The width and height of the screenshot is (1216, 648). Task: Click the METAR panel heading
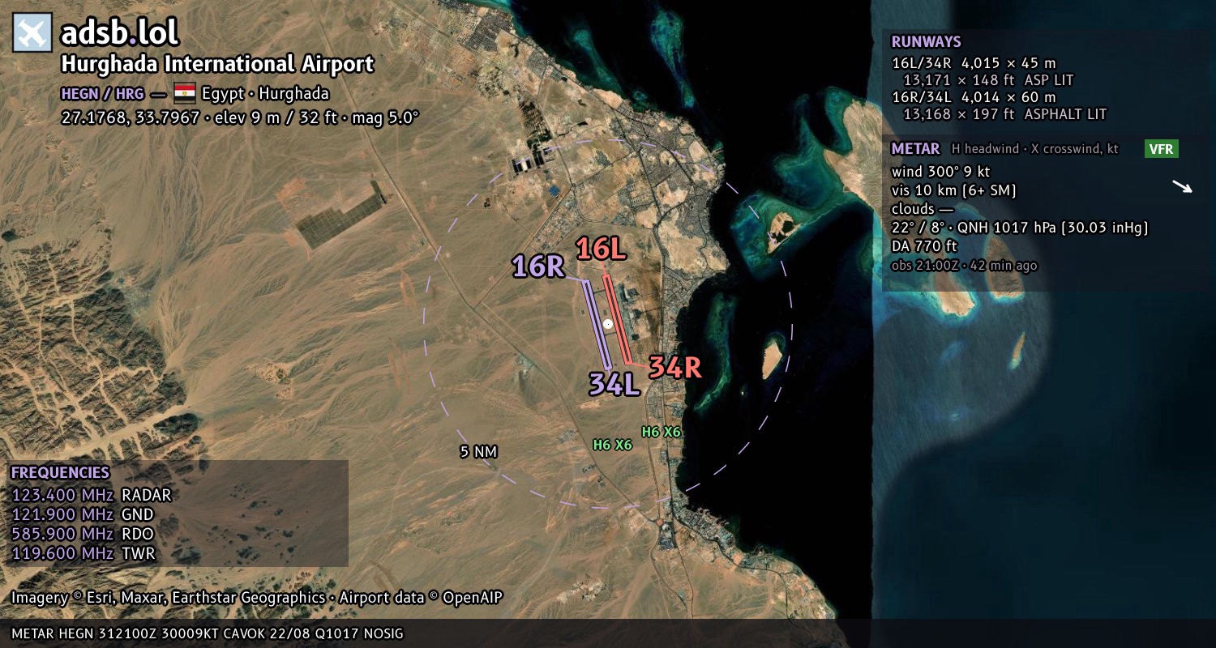pyautogui.click(x=915, y=149)
